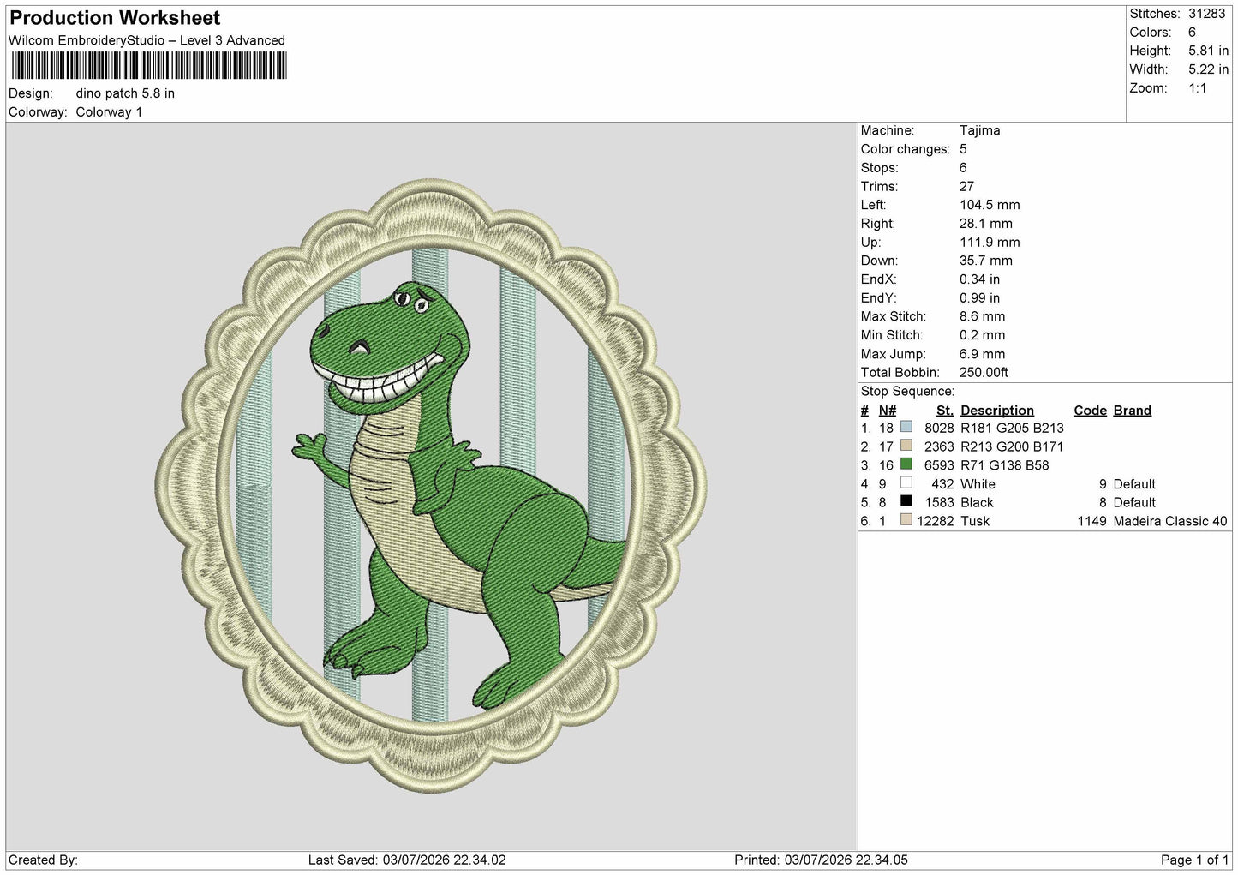1238x875 pixels.
Task: Click the Colors value 6 in the header
Action: click(1192, 33)
